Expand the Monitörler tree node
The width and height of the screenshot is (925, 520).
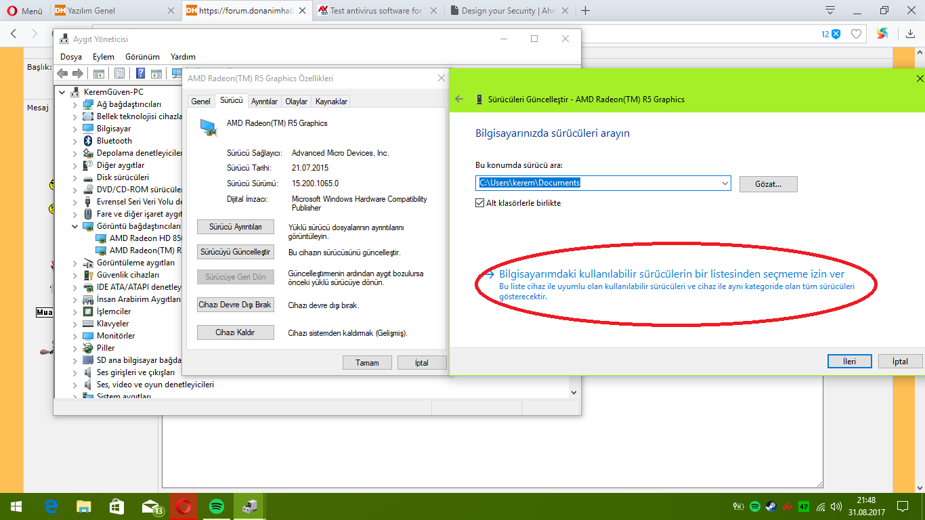click(75, 336)
